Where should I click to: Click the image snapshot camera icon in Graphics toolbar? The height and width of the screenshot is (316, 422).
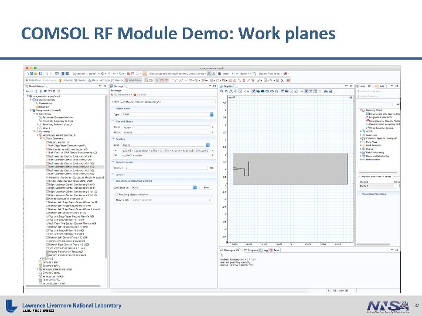point(326,91)
